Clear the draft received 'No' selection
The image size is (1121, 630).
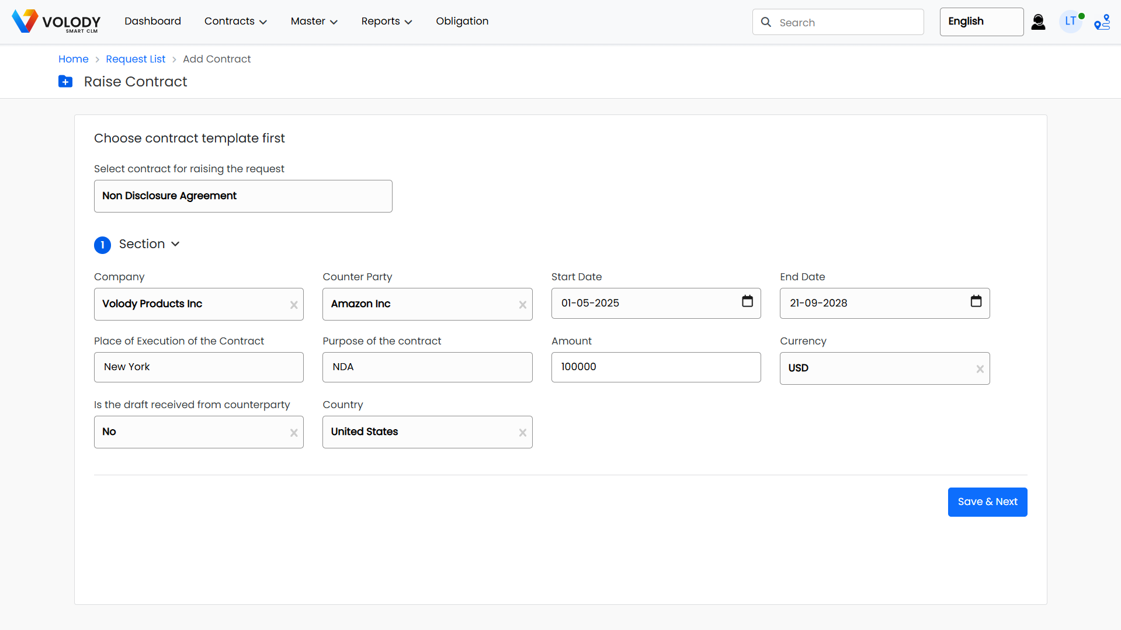tap(294, 433)
